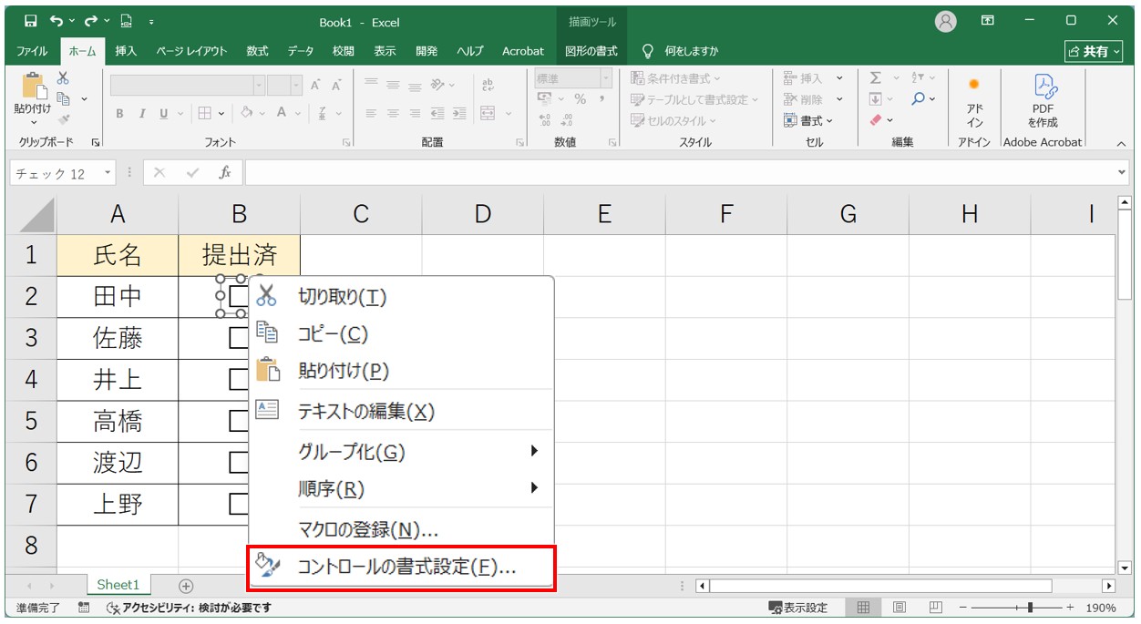
Task: Collapse the ribbon with the chevron
Action: pos(1121,144)
